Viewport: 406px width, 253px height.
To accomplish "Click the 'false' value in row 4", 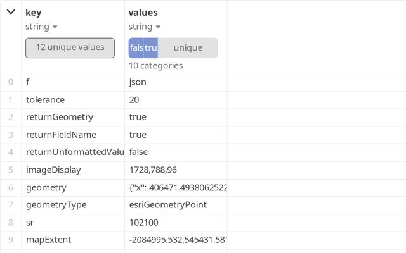I will click(x=140, y=152).
